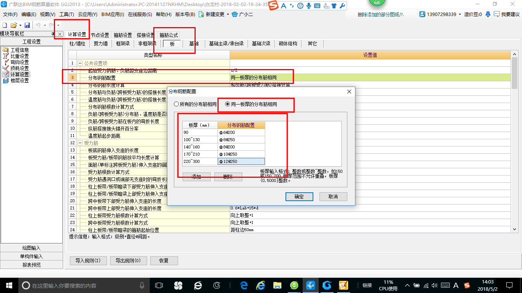Click Windows search box on taskbar

pyautogui.click(x=83, y=285)
